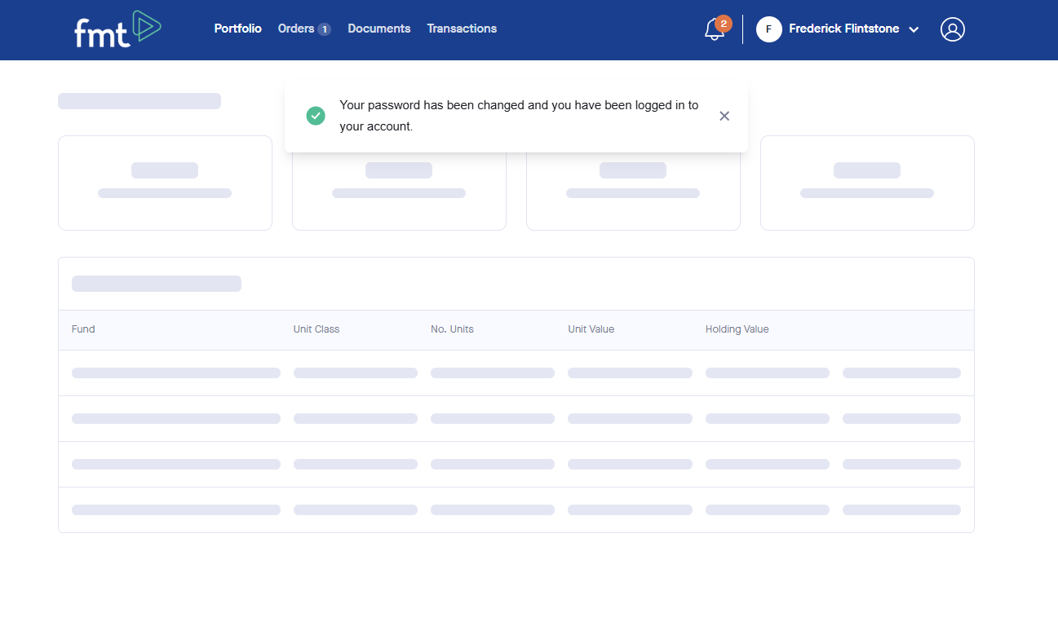Open the user profile icon

tap(952, 29)
